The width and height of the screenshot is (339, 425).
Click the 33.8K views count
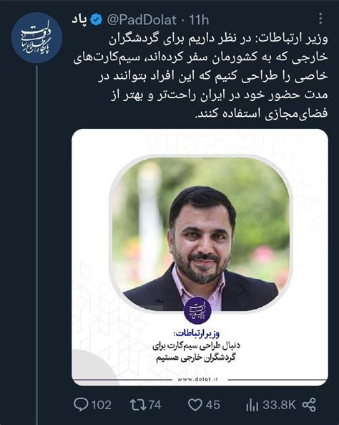279,405
